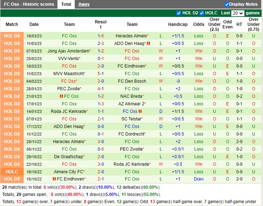
Task: Open Jong Ajax Amsterdam team link
Action: coord(68,51)
